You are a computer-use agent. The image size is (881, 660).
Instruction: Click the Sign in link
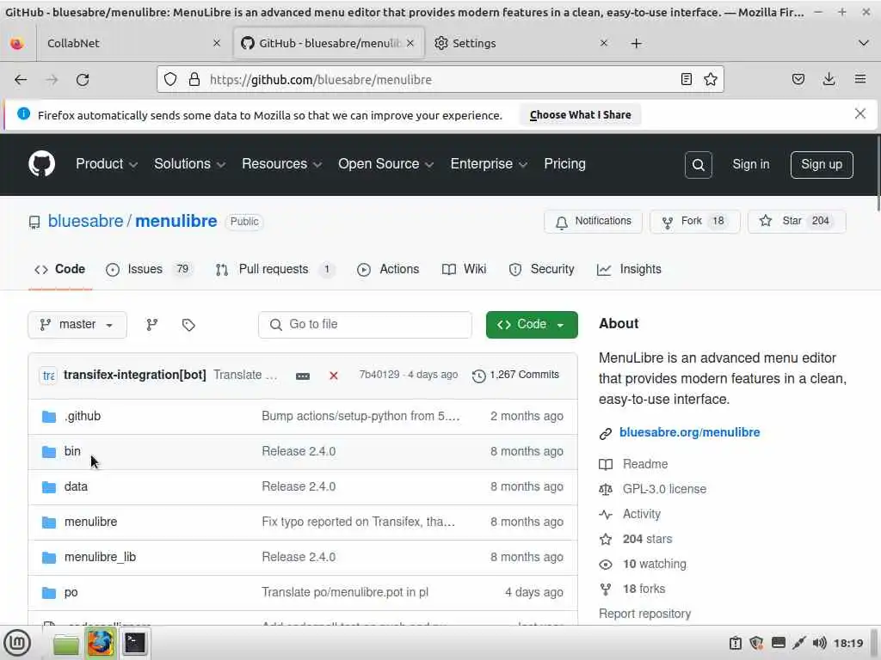(750, 164)
